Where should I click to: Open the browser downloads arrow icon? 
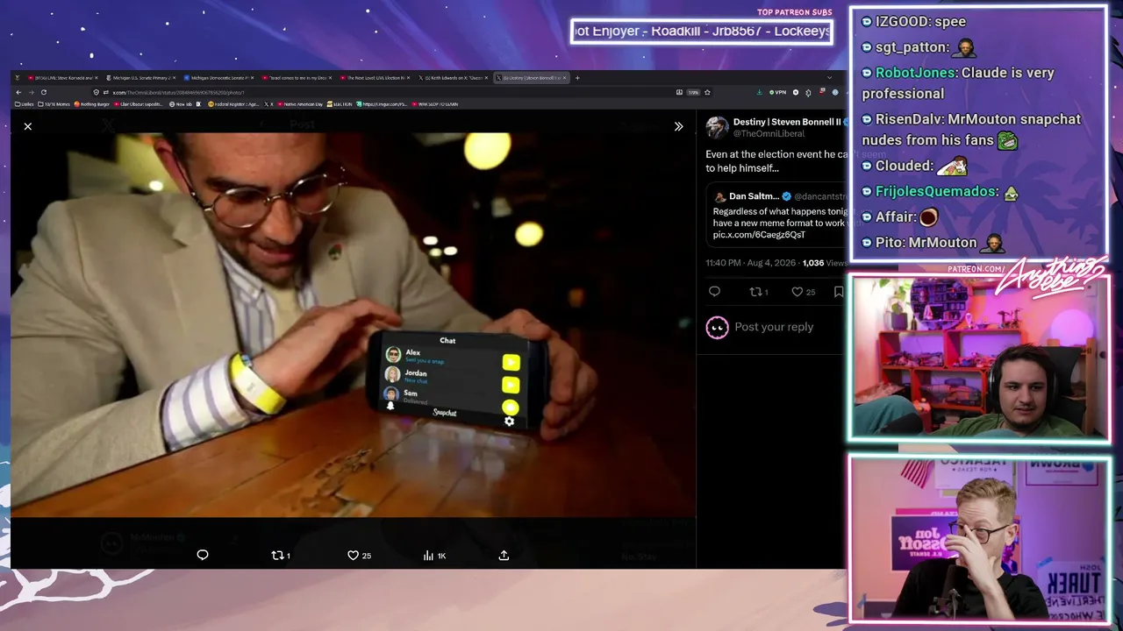click(x=760, y=92)
